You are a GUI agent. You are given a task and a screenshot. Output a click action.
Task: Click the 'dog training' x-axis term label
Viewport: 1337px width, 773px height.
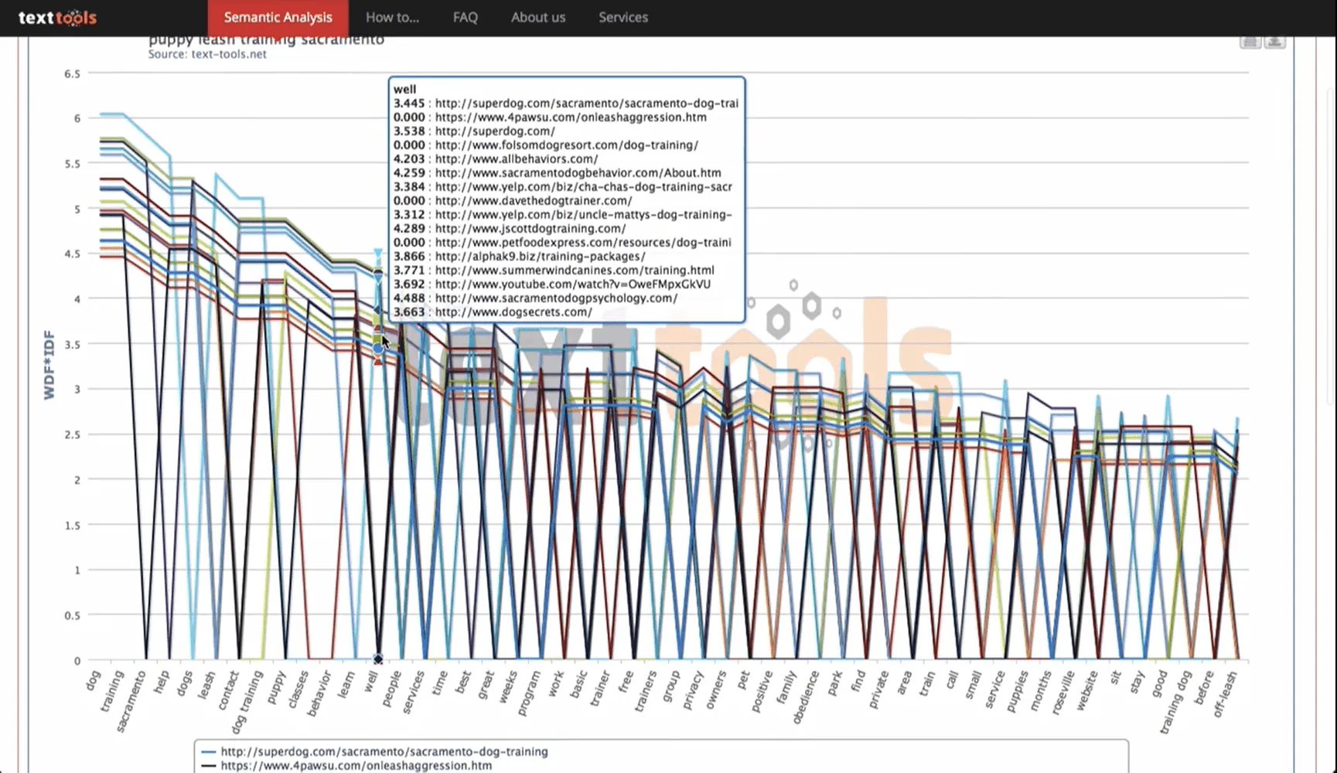coord(247,701)
